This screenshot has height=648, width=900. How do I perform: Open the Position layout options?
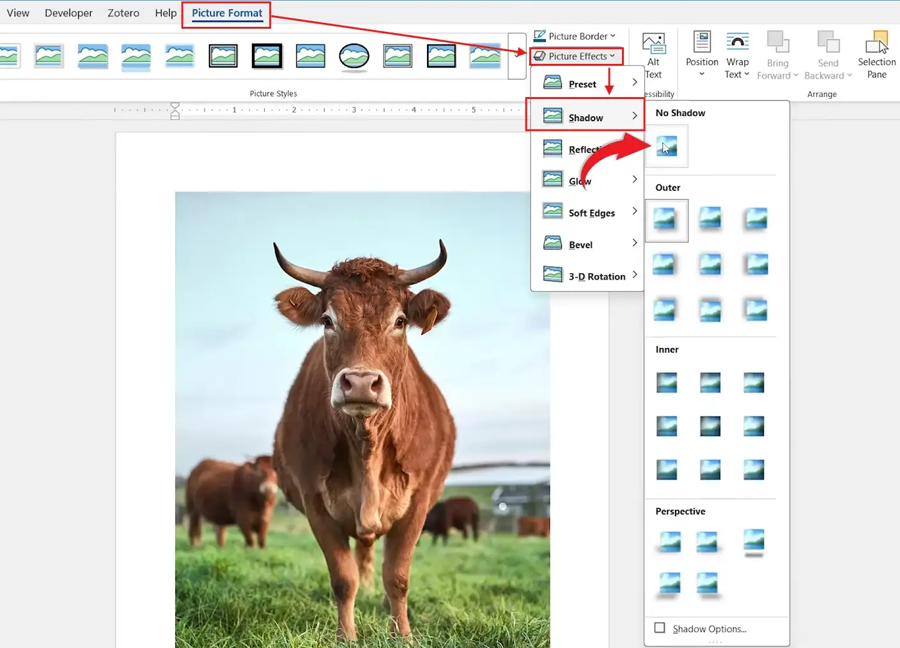pyautogui.click(x=702, y=56)
